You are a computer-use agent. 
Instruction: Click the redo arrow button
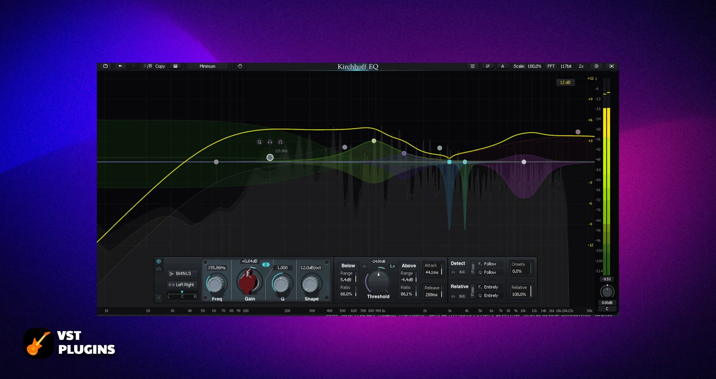coord(133,66)
